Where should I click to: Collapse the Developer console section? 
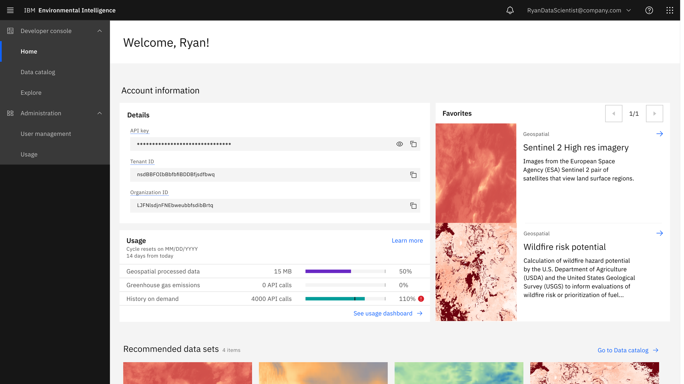[x=100, y=31]
